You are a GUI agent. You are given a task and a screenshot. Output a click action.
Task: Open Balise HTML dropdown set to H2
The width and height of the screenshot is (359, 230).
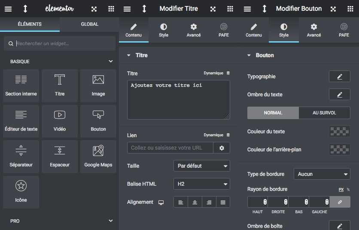202,184
